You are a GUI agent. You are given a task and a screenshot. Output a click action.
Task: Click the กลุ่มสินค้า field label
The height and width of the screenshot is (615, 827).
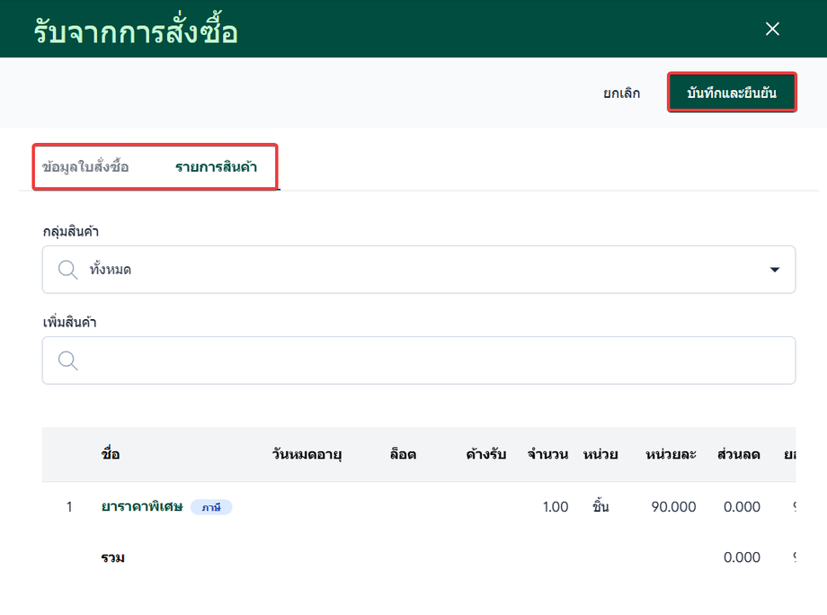tap(71, 232)
